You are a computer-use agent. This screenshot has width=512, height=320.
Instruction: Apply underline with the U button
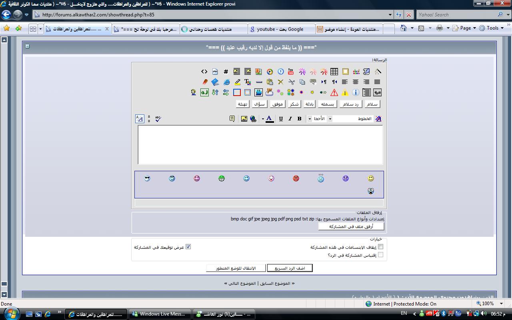[x=281, y=119]
